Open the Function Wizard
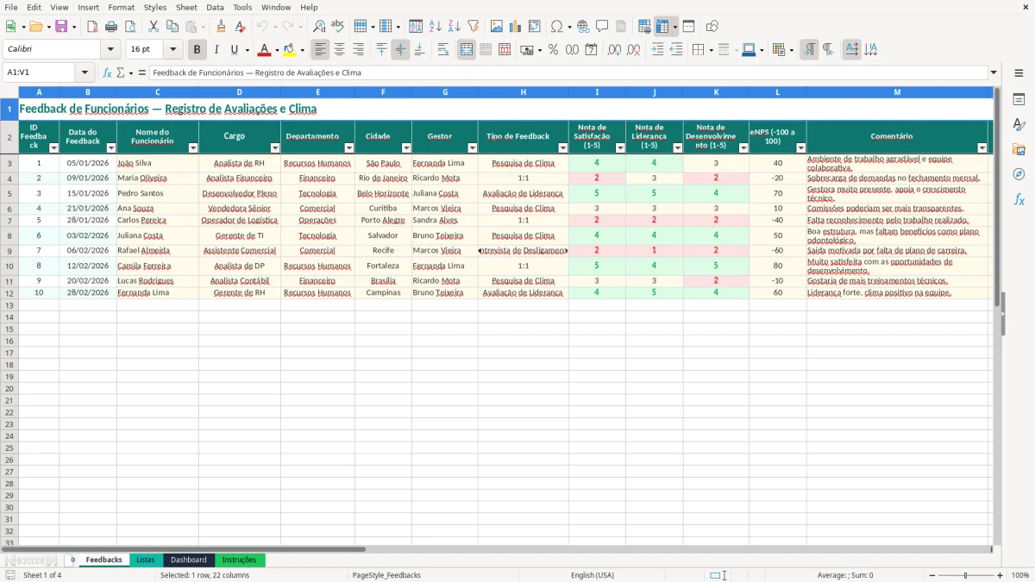Screen dimensions: 1035x582 coord(108,72)
